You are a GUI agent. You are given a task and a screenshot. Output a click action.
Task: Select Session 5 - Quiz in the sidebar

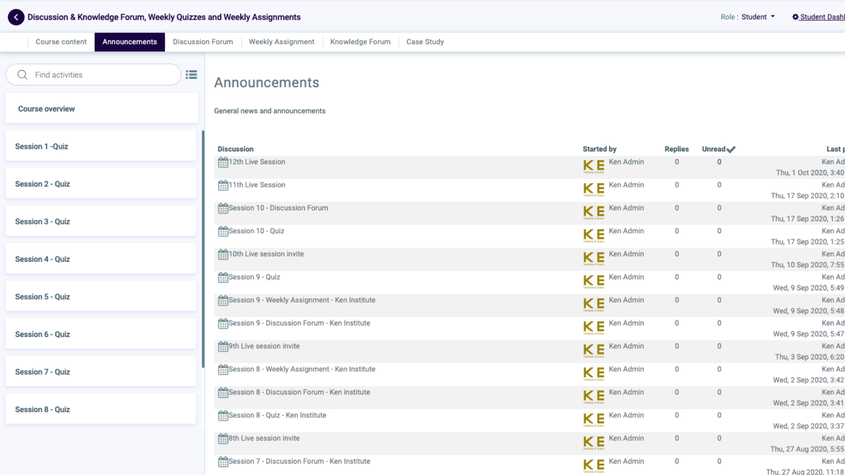tap(42, 297)
